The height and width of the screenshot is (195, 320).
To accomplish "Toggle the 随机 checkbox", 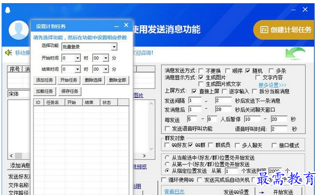I will coord(247,71).
